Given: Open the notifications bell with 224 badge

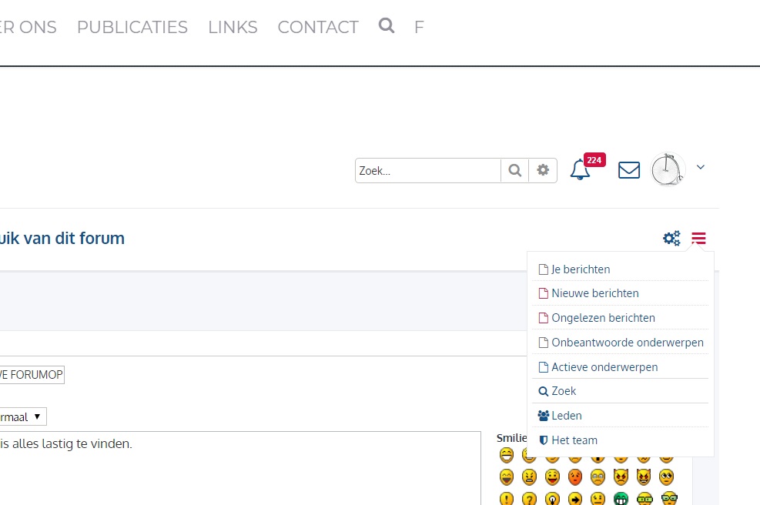Looking at the screenshot, I should point(580,170).
